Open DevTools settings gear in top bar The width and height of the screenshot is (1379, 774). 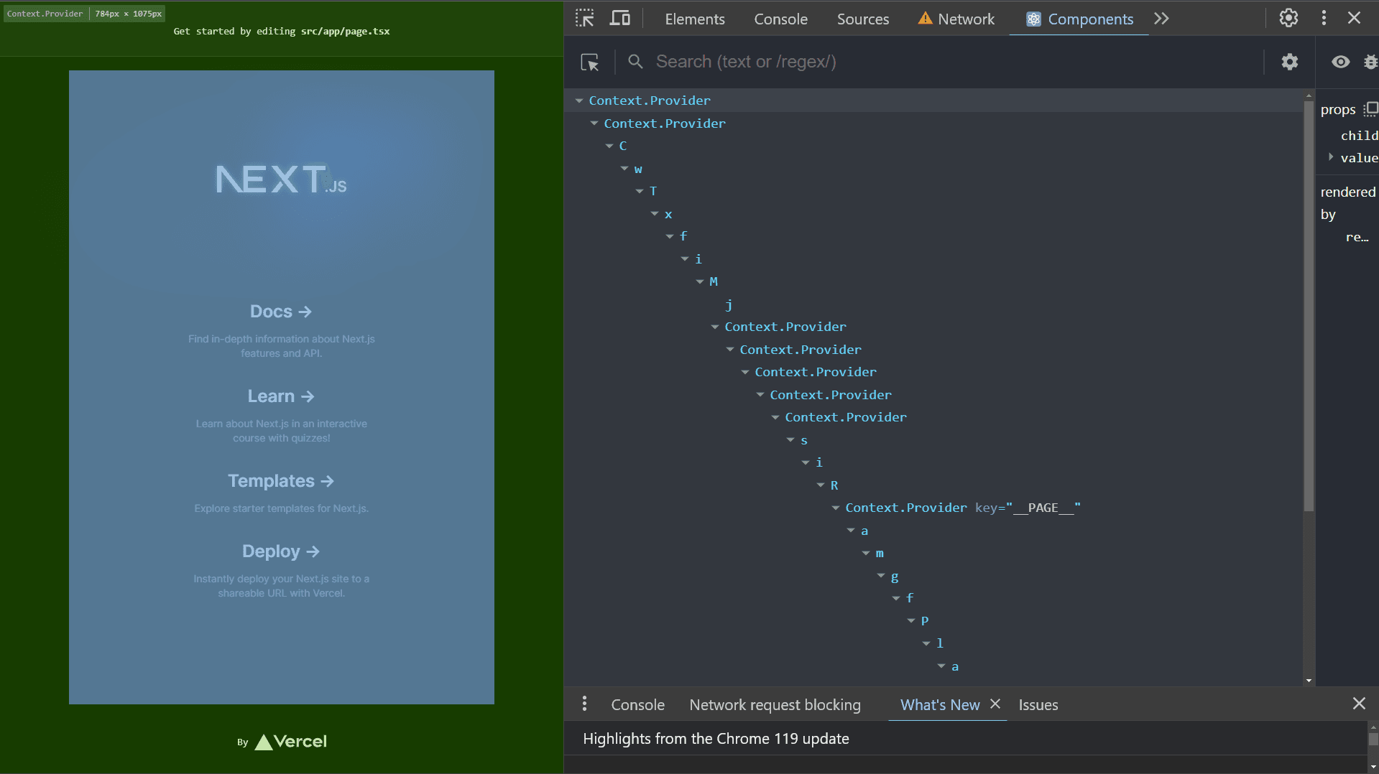click(1288, 19)
